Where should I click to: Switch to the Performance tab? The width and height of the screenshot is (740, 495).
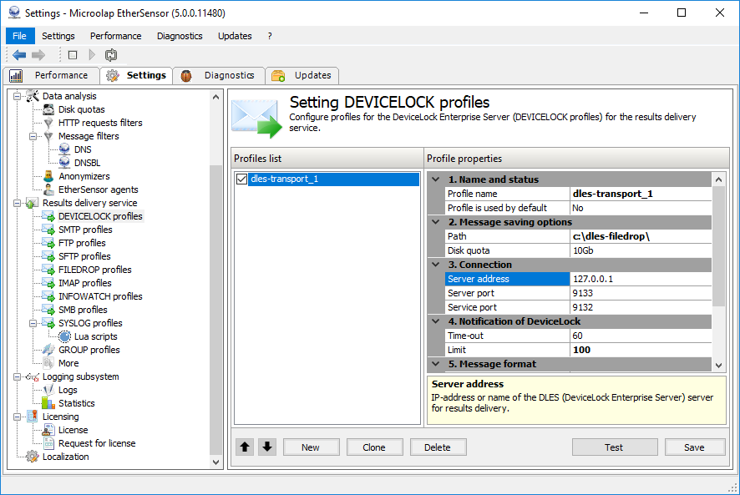click(52, 75)
